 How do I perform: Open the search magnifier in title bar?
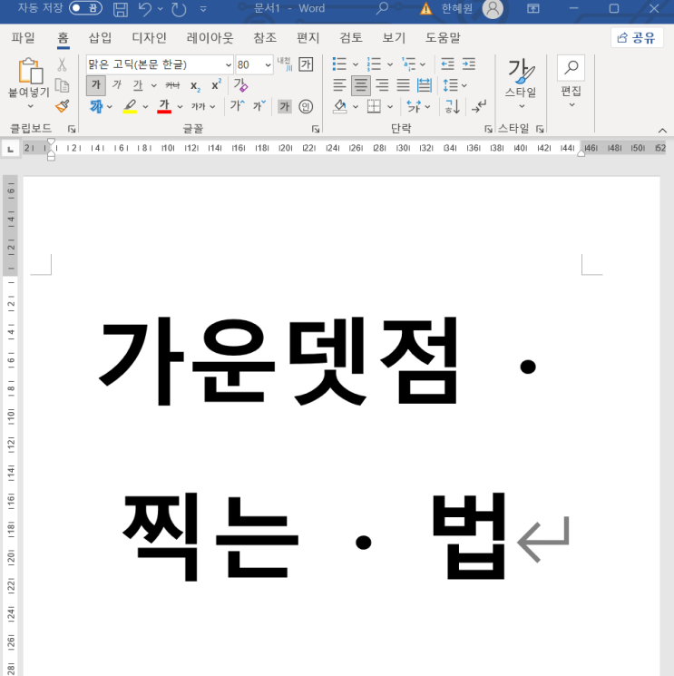coord(382,8)
